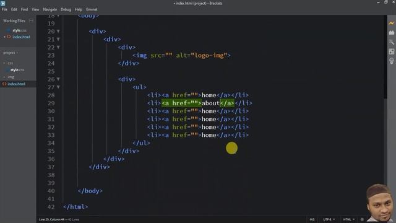Screen dimensions: 396x223
Task: Toggle INS insert mode in status bar
Action: tap(312, 219)
